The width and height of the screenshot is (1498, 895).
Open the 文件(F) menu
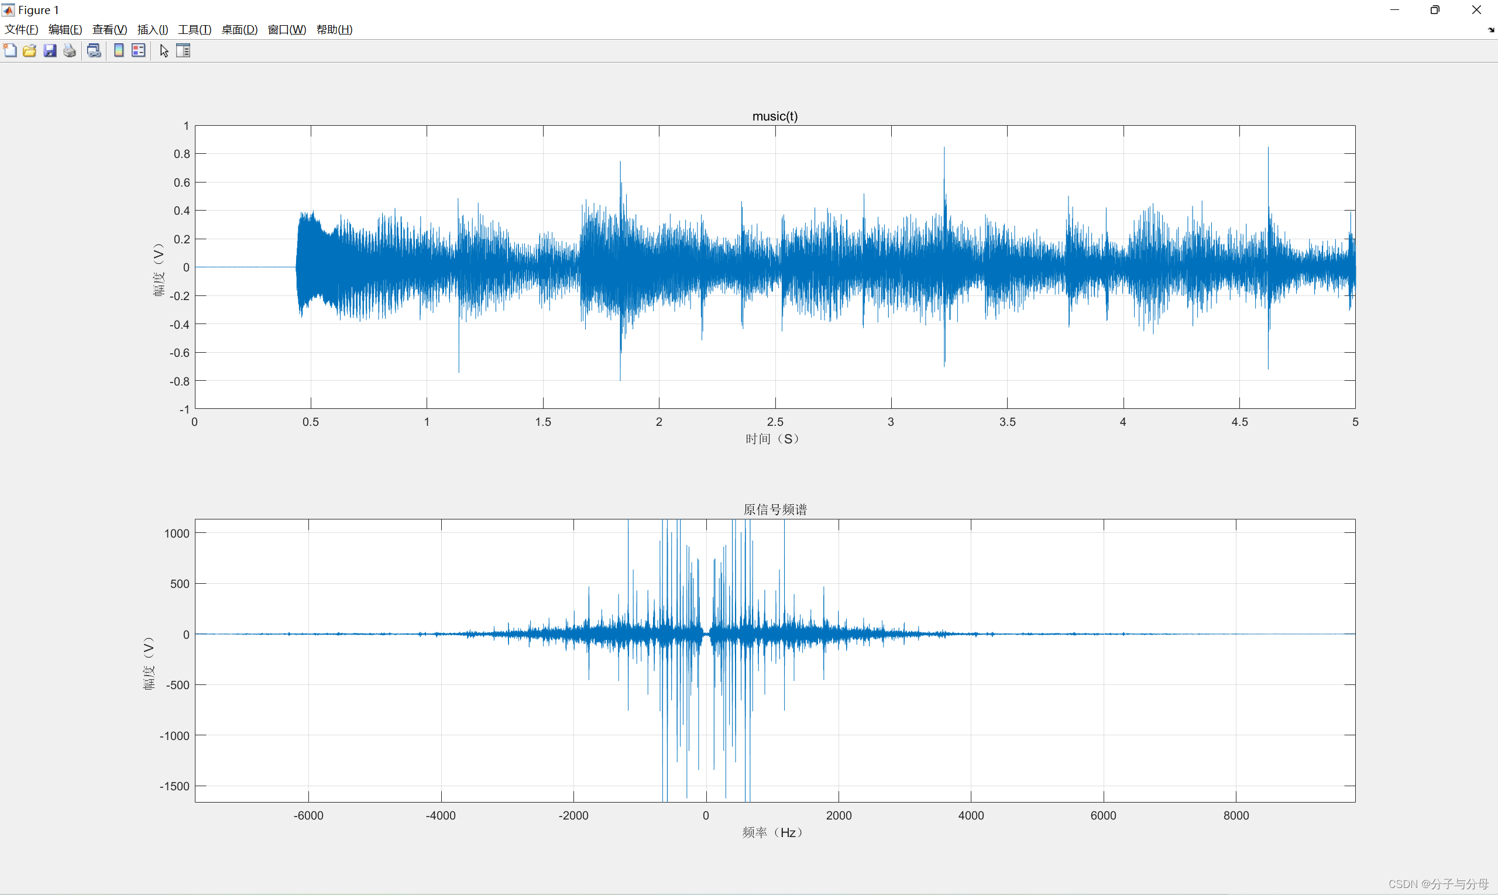point(21,30)
